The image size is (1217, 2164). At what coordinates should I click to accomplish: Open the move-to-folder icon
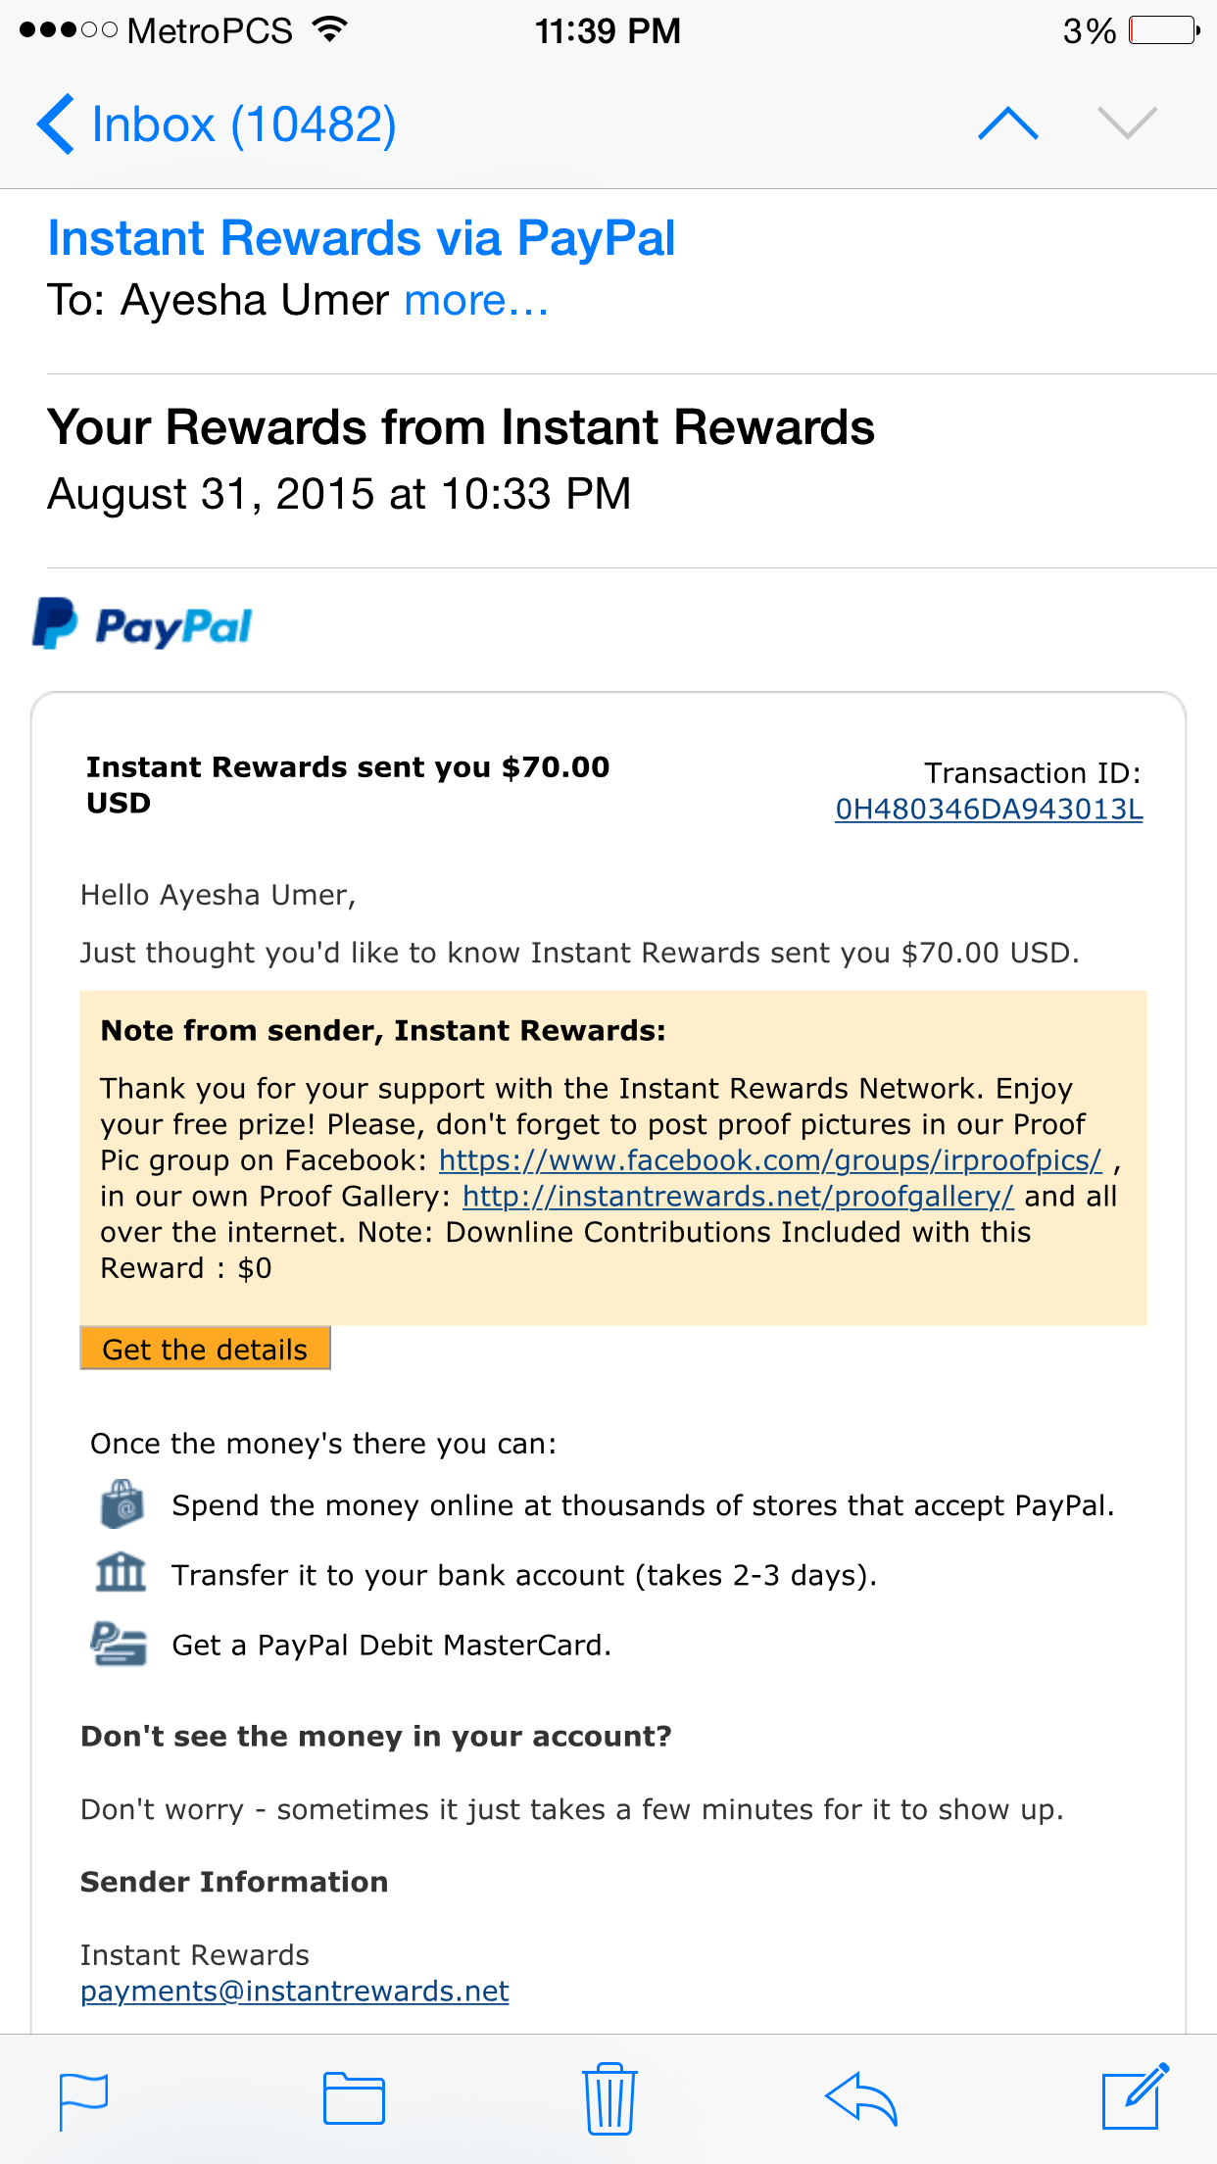[x=354, y=2098]
